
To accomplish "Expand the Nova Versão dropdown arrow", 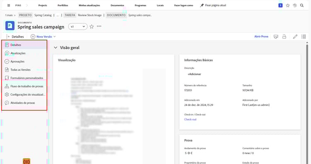I will click(55, 36).
